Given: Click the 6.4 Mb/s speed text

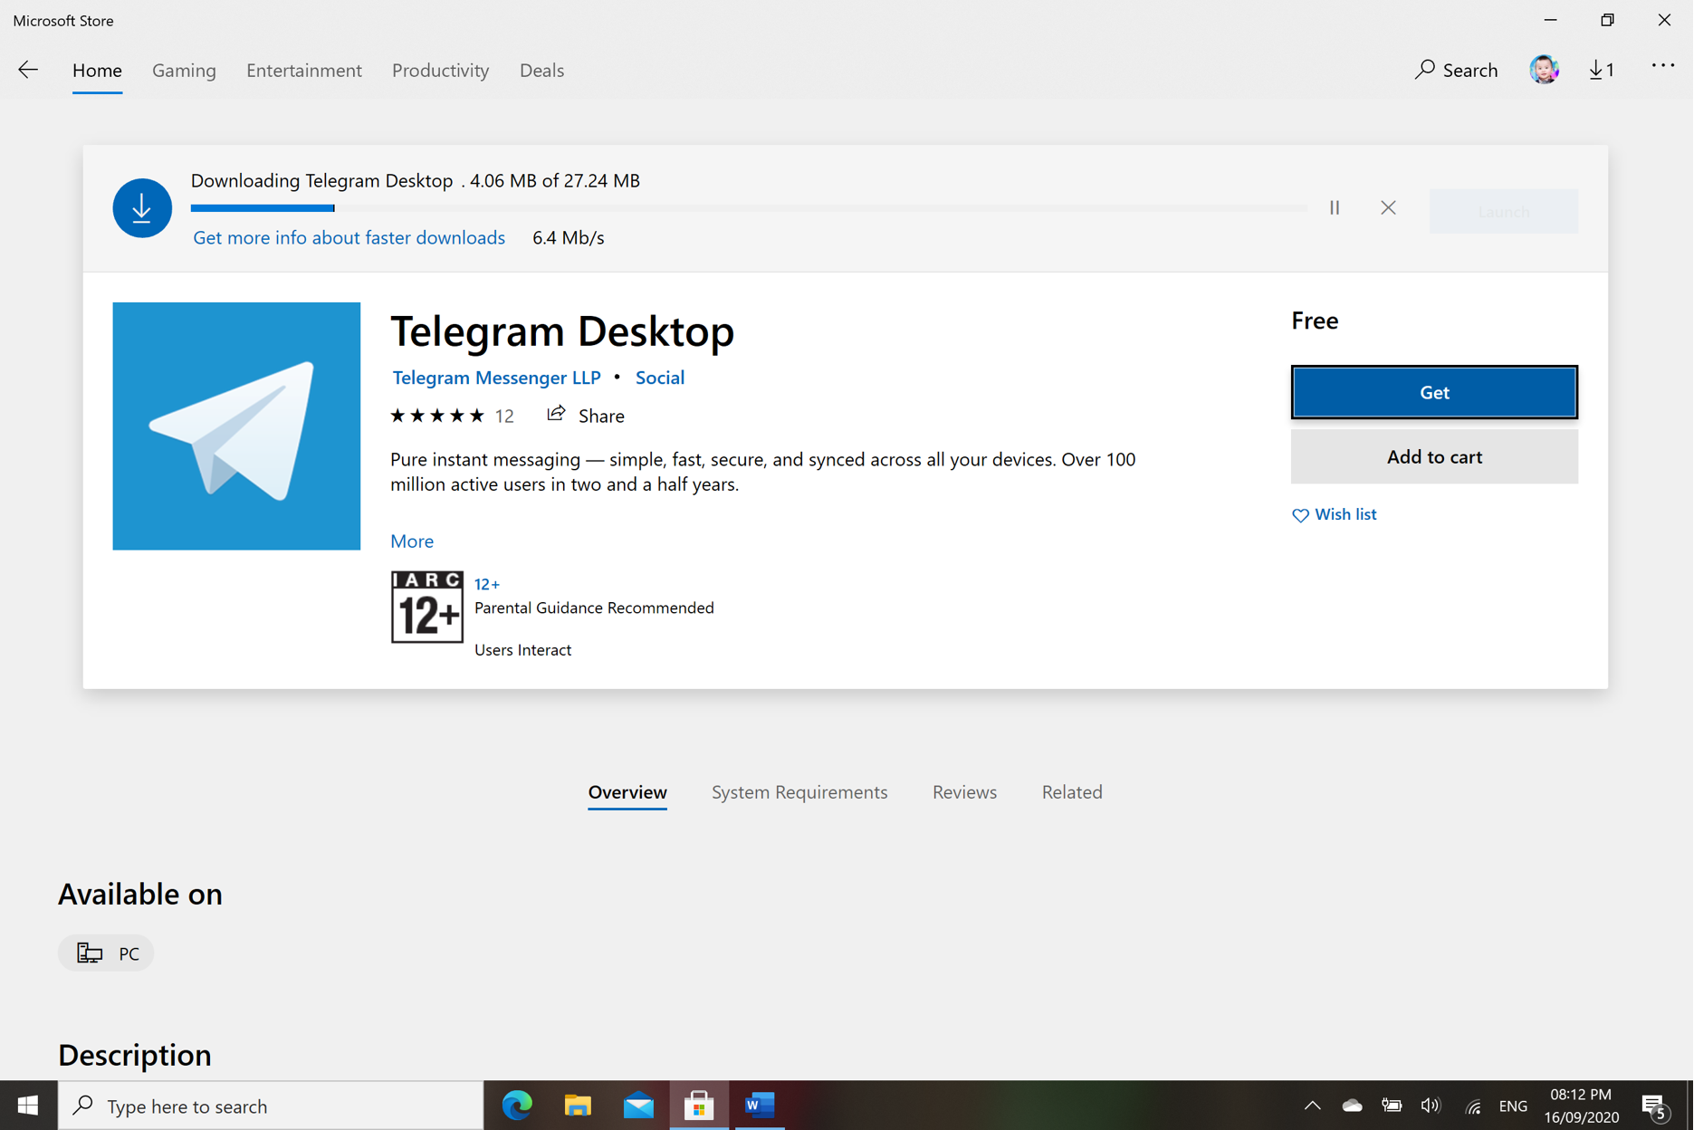Looking at the screenshot, I should [568, 237].
